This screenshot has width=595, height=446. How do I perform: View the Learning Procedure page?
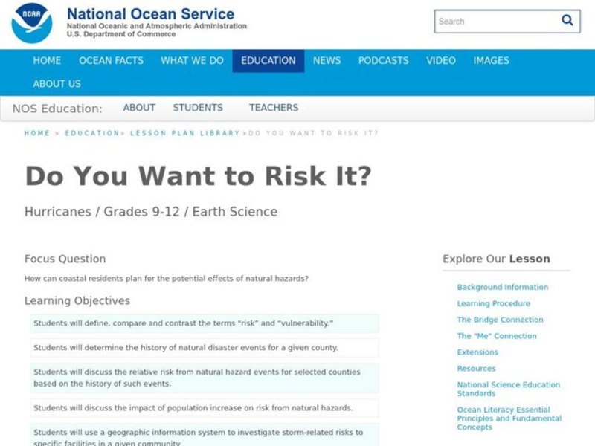tap(493, 303)
